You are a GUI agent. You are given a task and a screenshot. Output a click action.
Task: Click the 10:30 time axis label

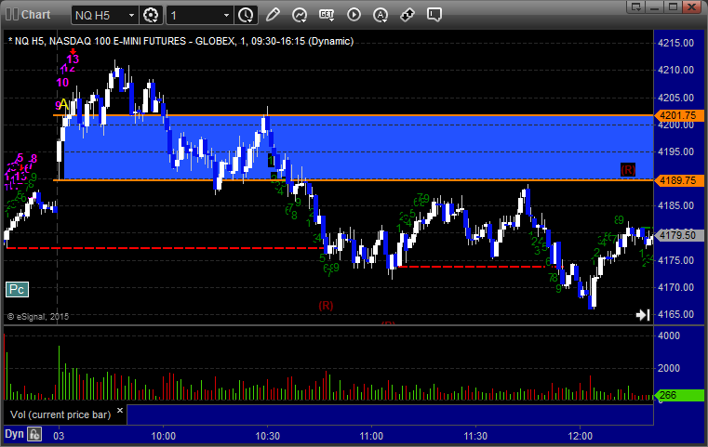tap(267, 436)
